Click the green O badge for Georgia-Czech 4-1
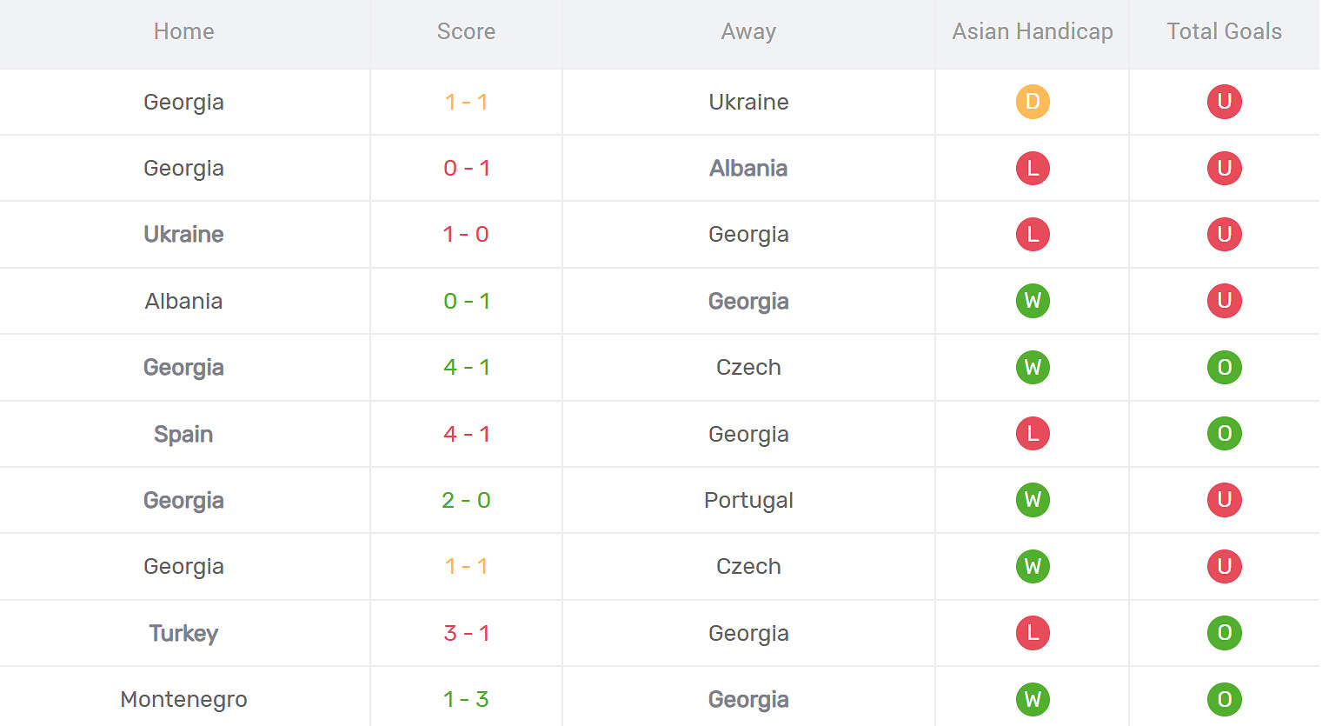Viewport: 1322px width, 726px height. click(1224, 367)
